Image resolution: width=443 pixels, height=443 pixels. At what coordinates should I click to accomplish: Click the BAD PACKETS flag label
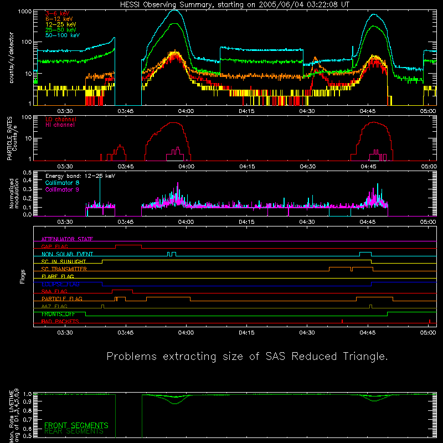click(x=60, y=321)
